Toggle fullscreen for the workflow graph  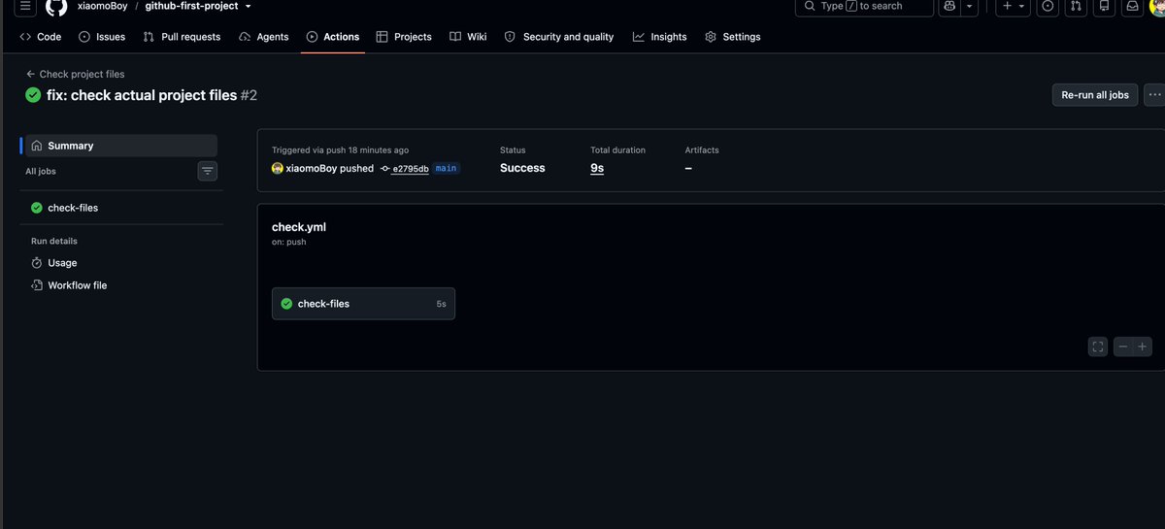pos(1098,347)
